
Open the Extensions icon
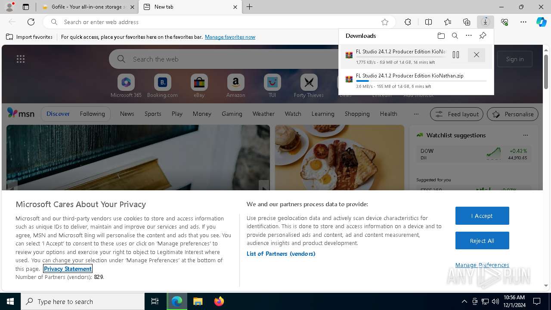pyautogui.click(x=408, y=22)
